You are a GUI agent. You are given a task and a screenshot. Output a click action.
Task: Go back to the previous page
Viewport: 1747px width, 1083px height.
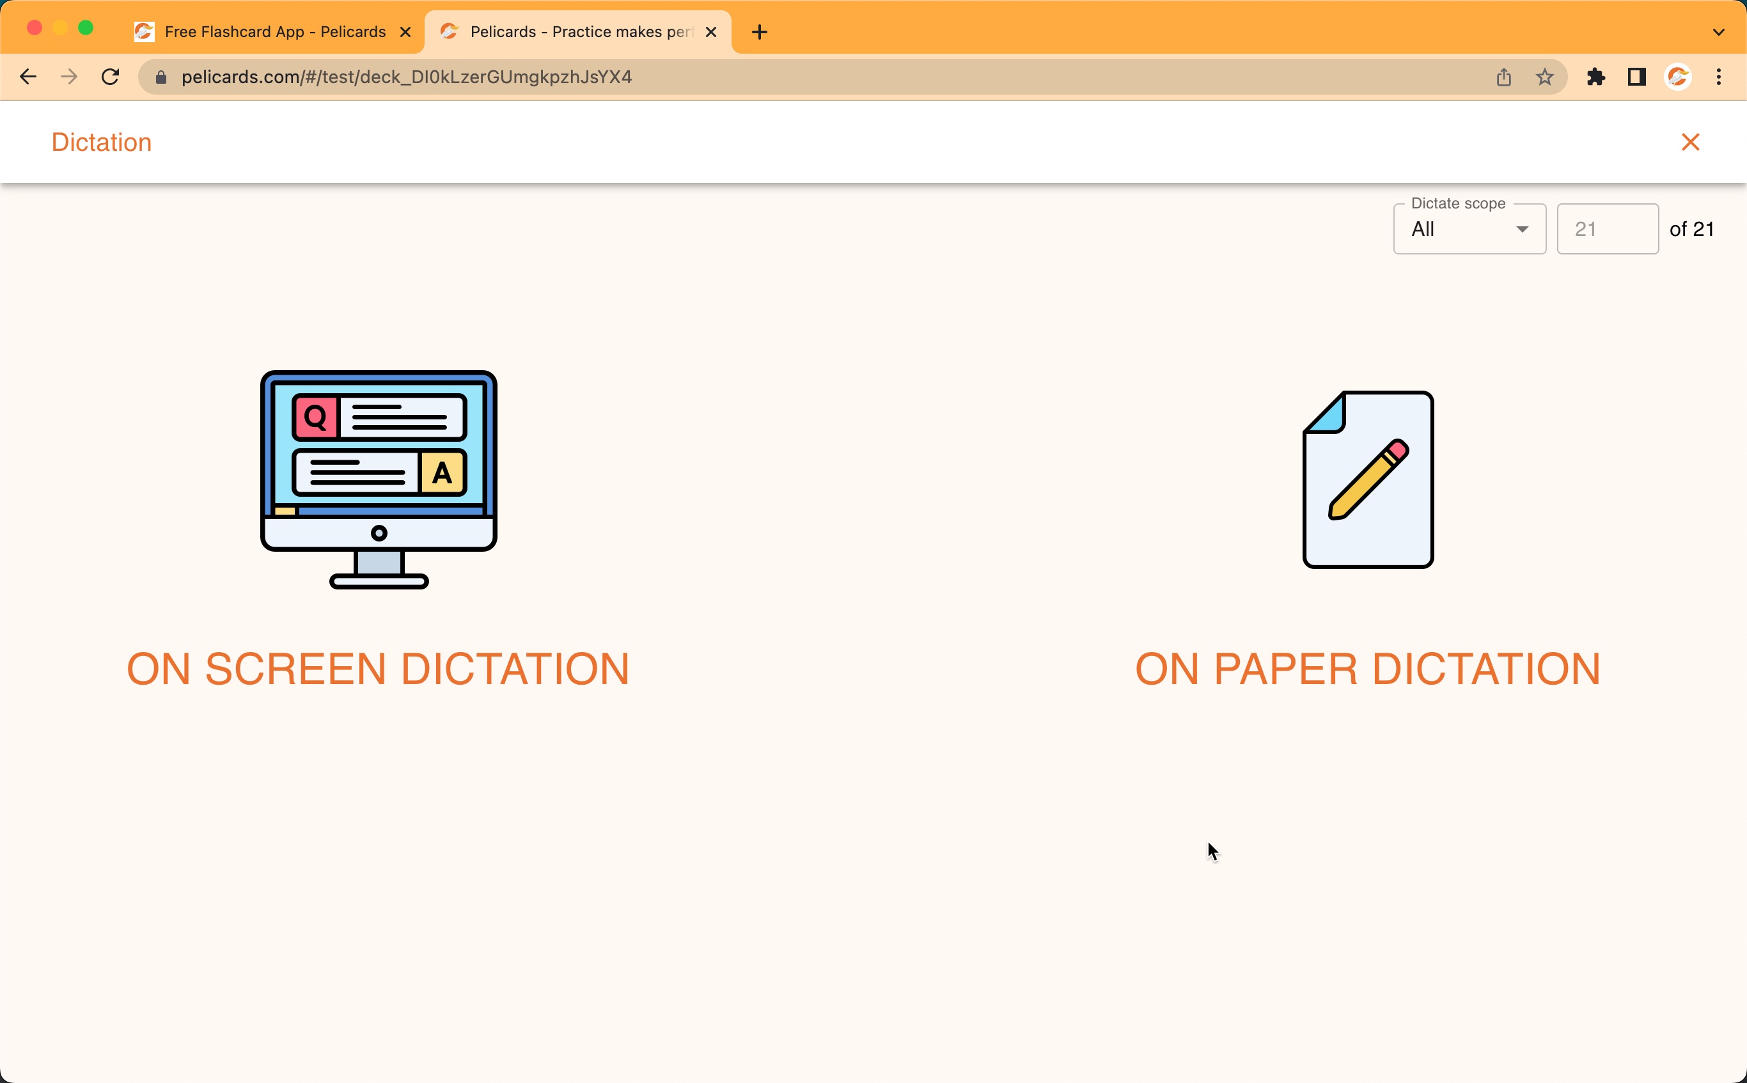pyautogui.click(x=28, y=77)
